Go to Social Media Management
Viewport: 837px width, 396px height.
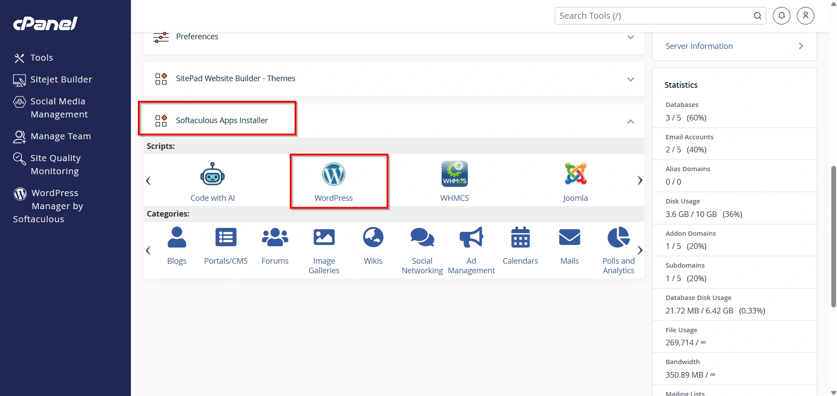pos(59,108)
